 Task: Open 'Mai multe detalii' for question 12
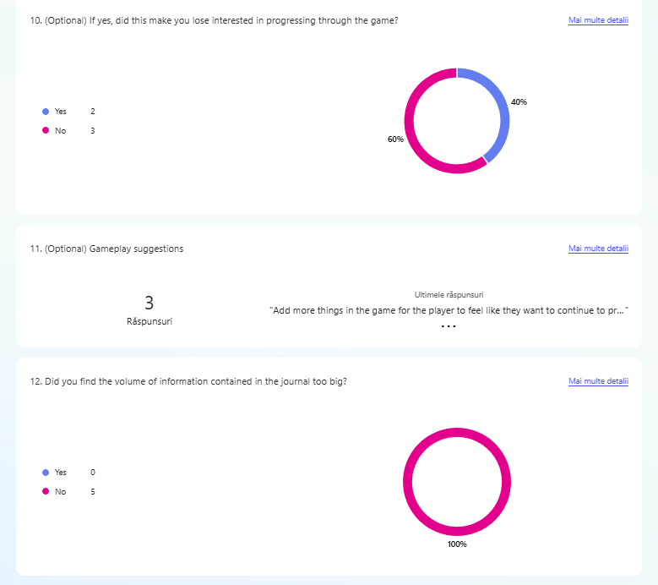click(x=598, y=381)
